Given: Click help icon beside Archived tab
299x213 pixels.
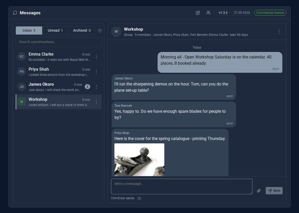Looking at the screenshot, I should (100, 31).
